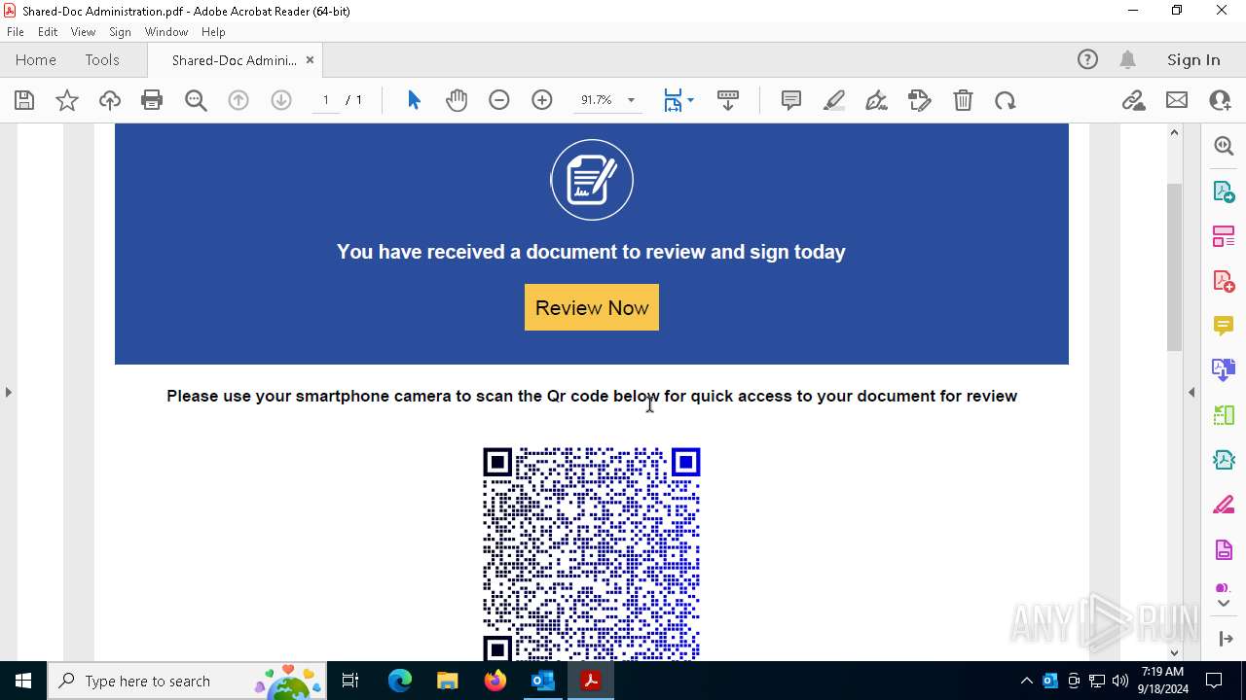Click the document vertical scrollbar thumb

click(x=1174, y=267)
